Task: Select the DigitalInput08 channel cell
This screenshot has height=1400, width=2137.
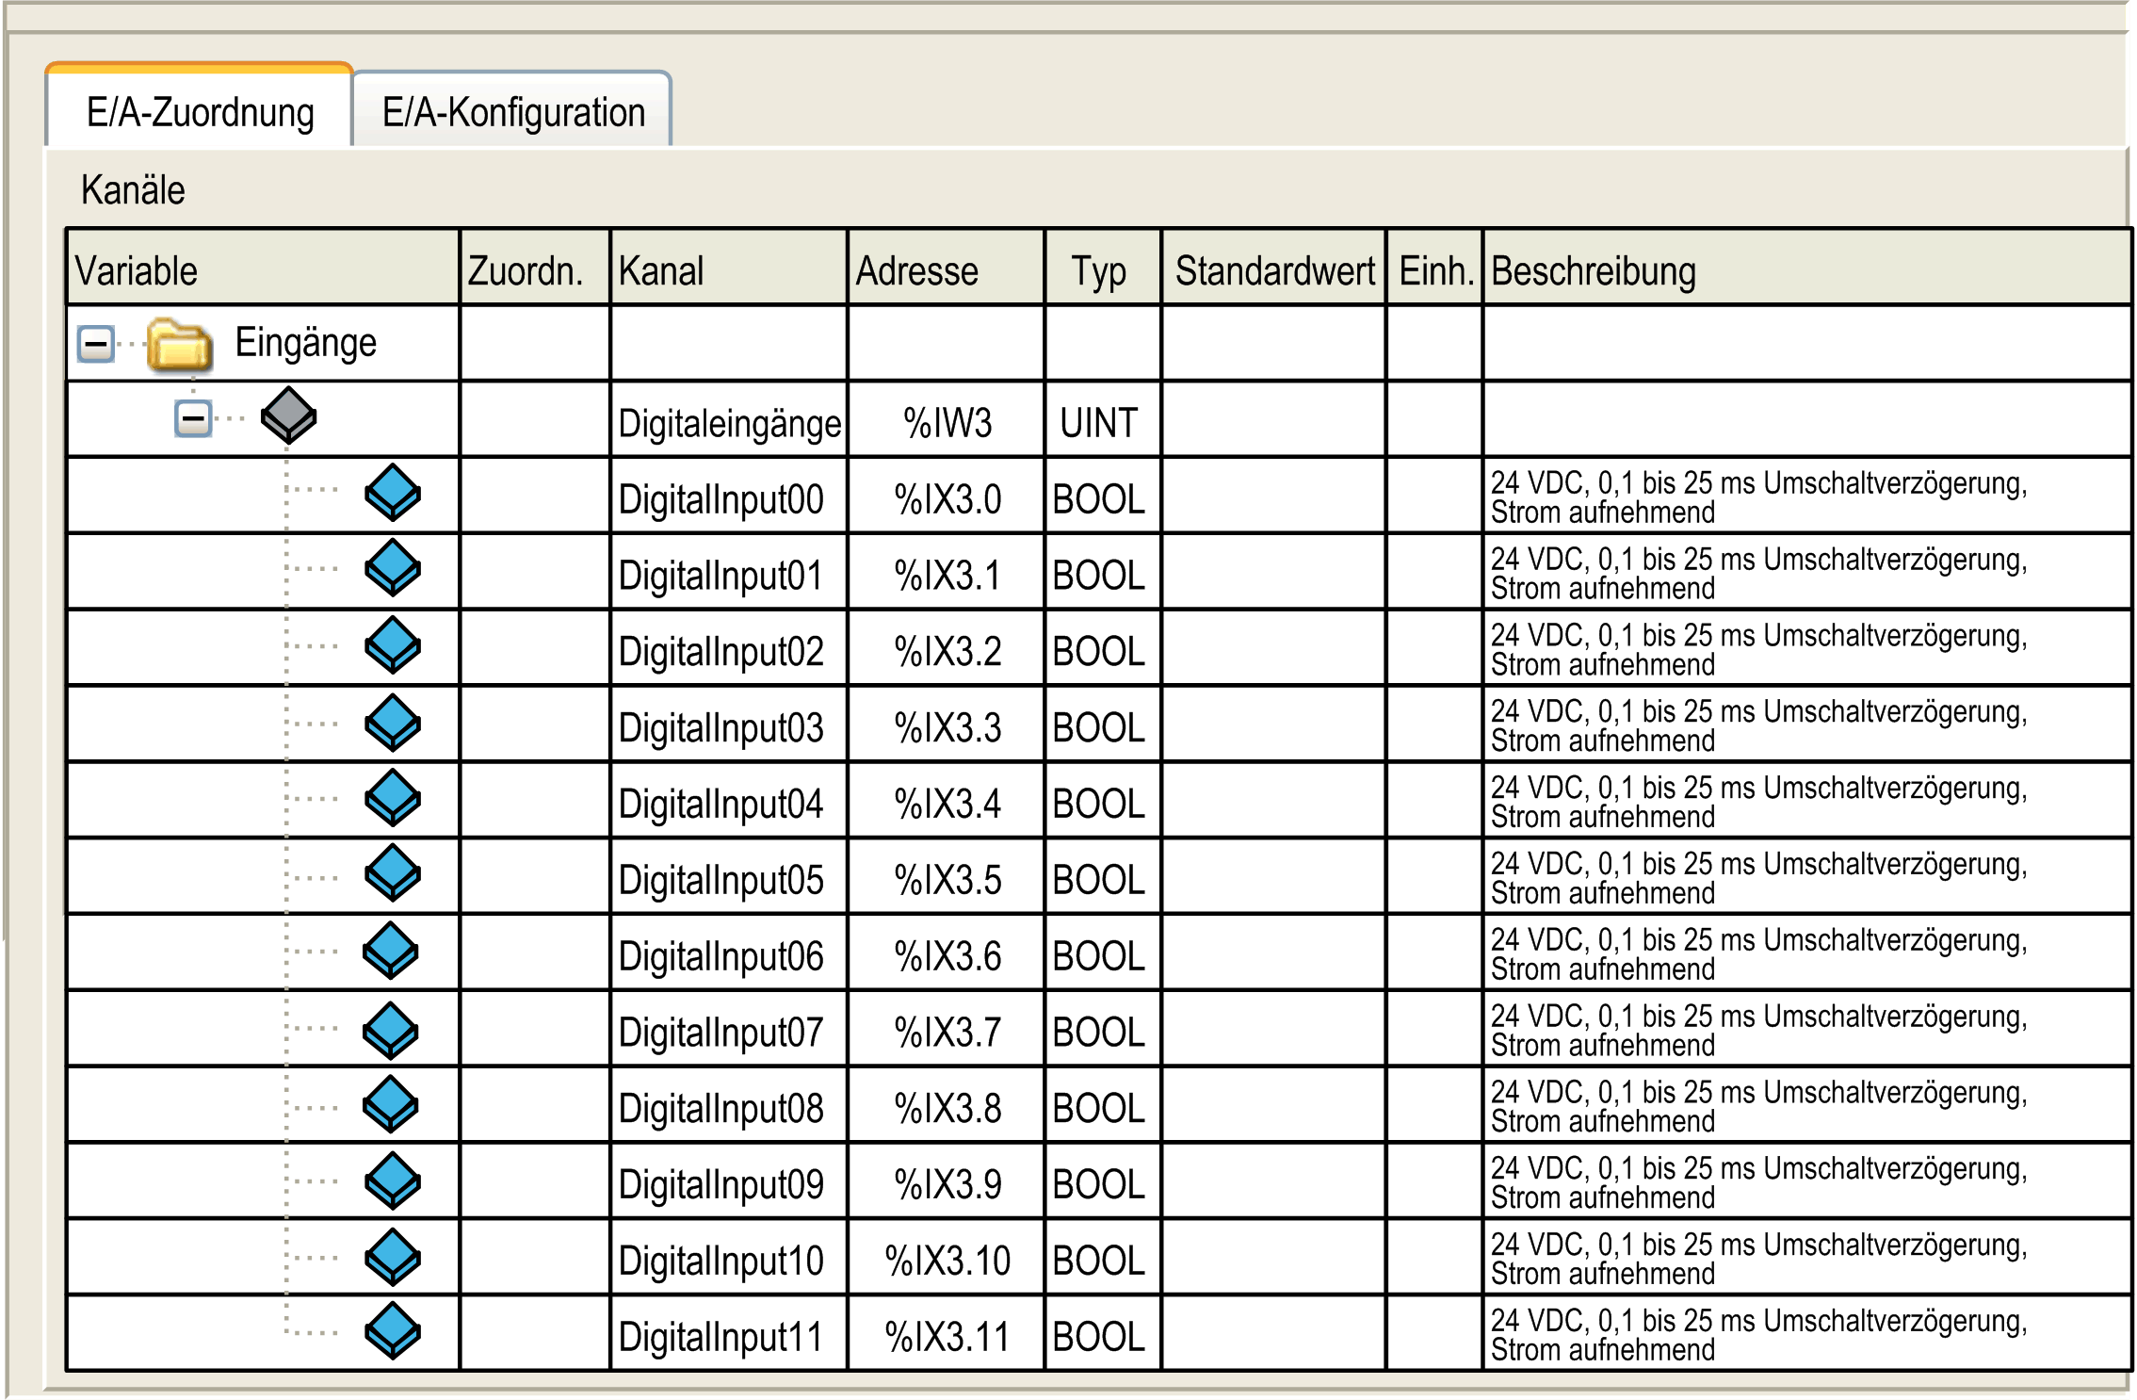Action: [x=729, y=1105]
